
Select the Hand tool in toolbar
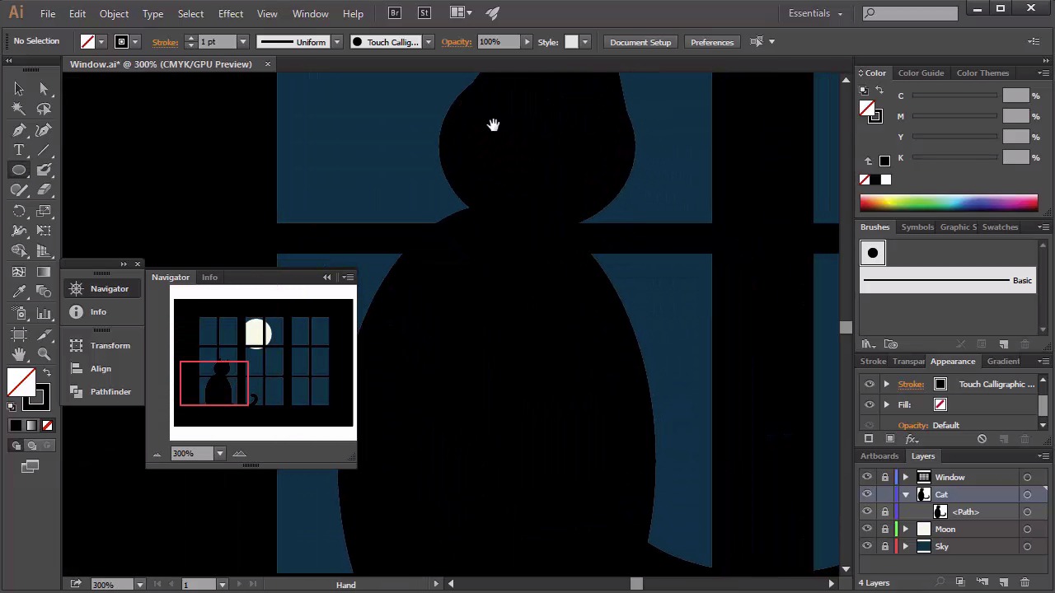pos(19,353)
